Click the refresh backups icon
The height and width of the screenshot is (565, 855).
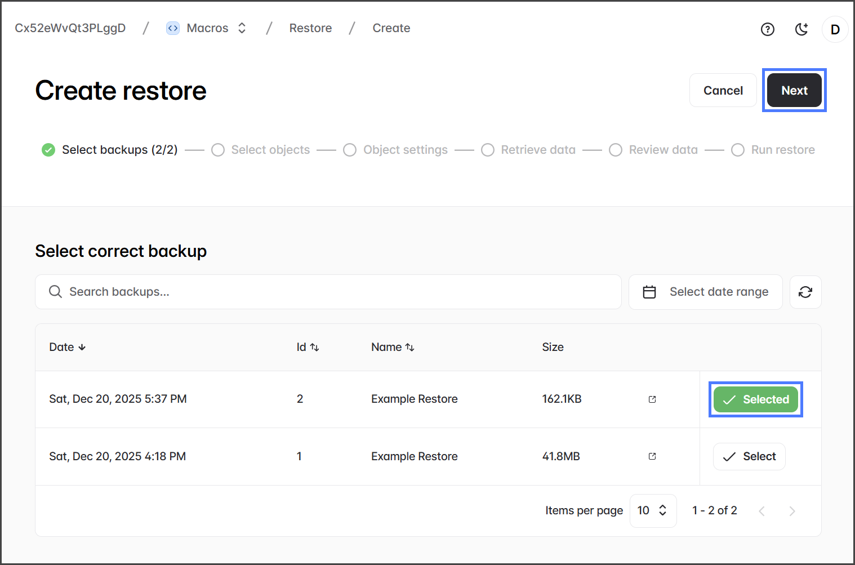(x=805, y=292)
